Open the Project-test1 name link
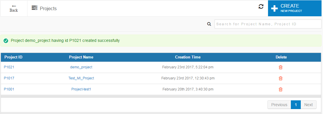Viewport: 323px width, 114px height. coord(81,89)
